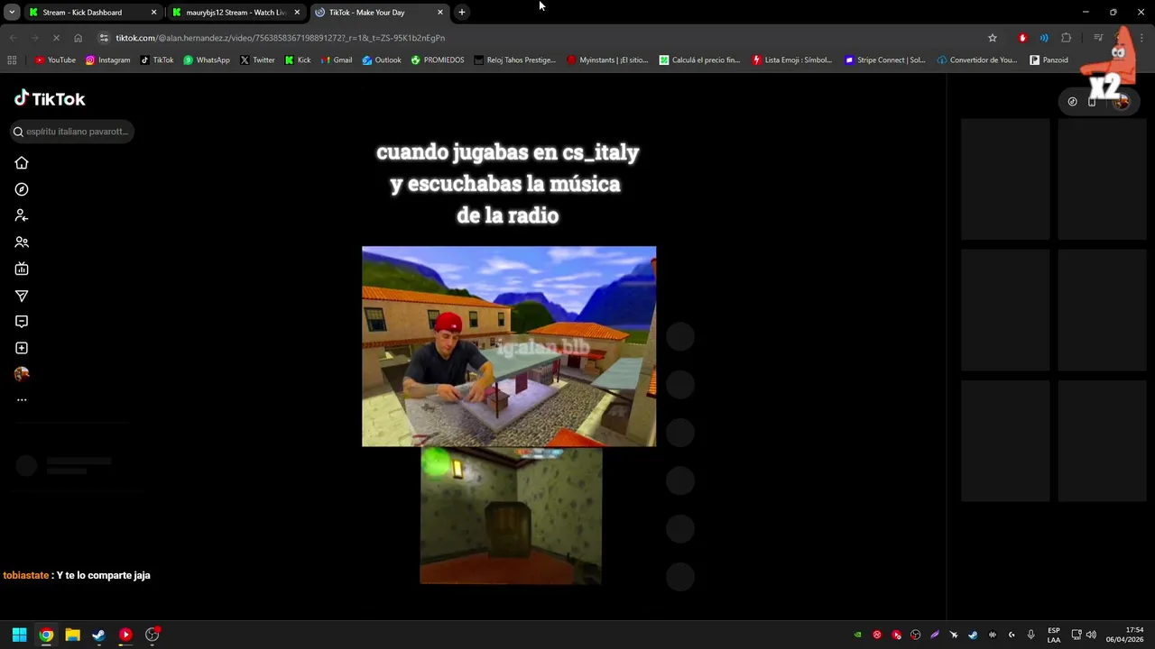Viewport: 1155px width, 649px height.
Task: Open a new browser tab
Action: click(462, 13)
